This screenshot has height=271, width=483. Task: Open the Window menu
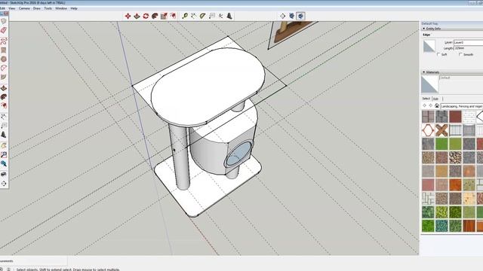(61, 8)
